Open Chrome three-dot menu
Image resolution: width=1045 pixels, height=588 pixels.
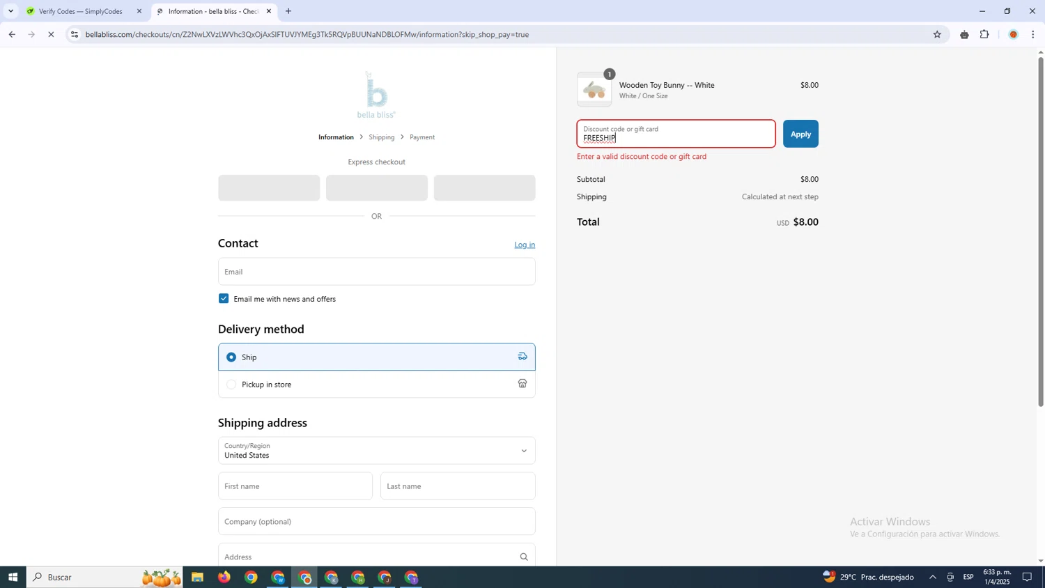(x=1033, y=34)
